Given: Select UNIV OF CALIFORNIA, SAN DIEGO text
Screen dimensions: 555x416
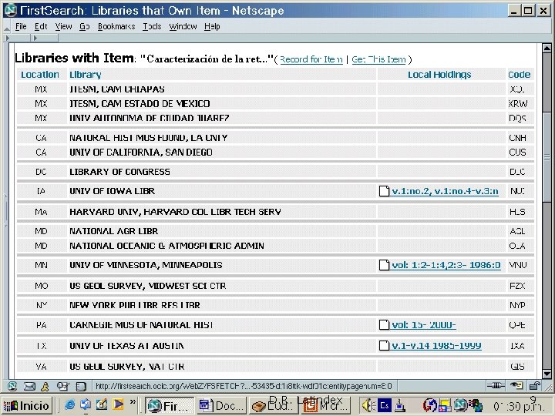Looking at the screenshot, I should tap(141, 152).
